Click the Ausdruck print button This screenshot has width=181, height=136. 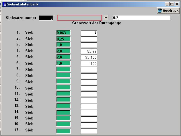(x=168, y=11)
